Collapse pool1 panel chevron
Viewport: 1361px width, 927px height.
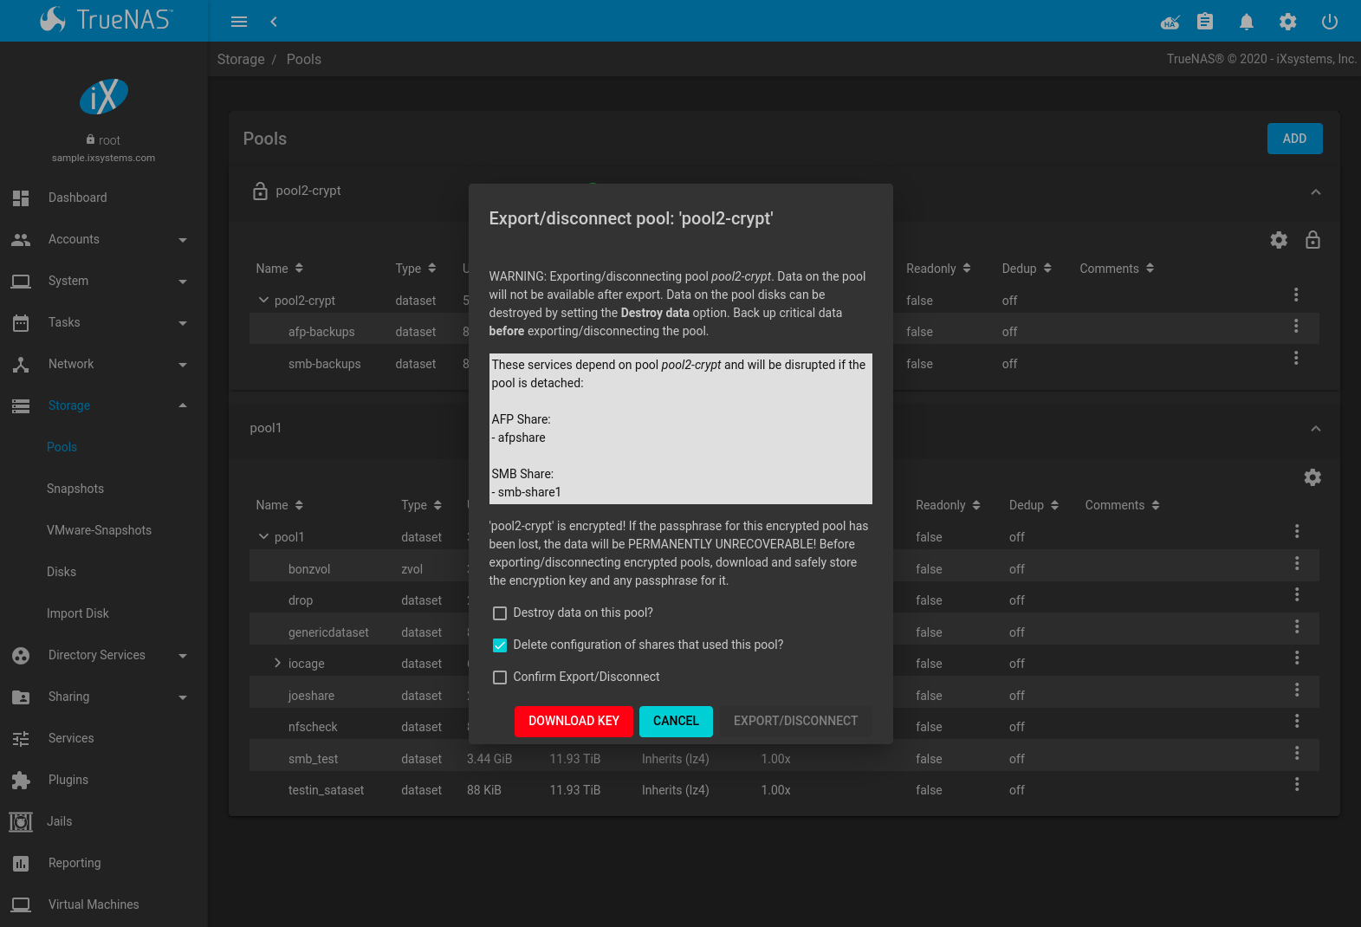(1315, 428)
